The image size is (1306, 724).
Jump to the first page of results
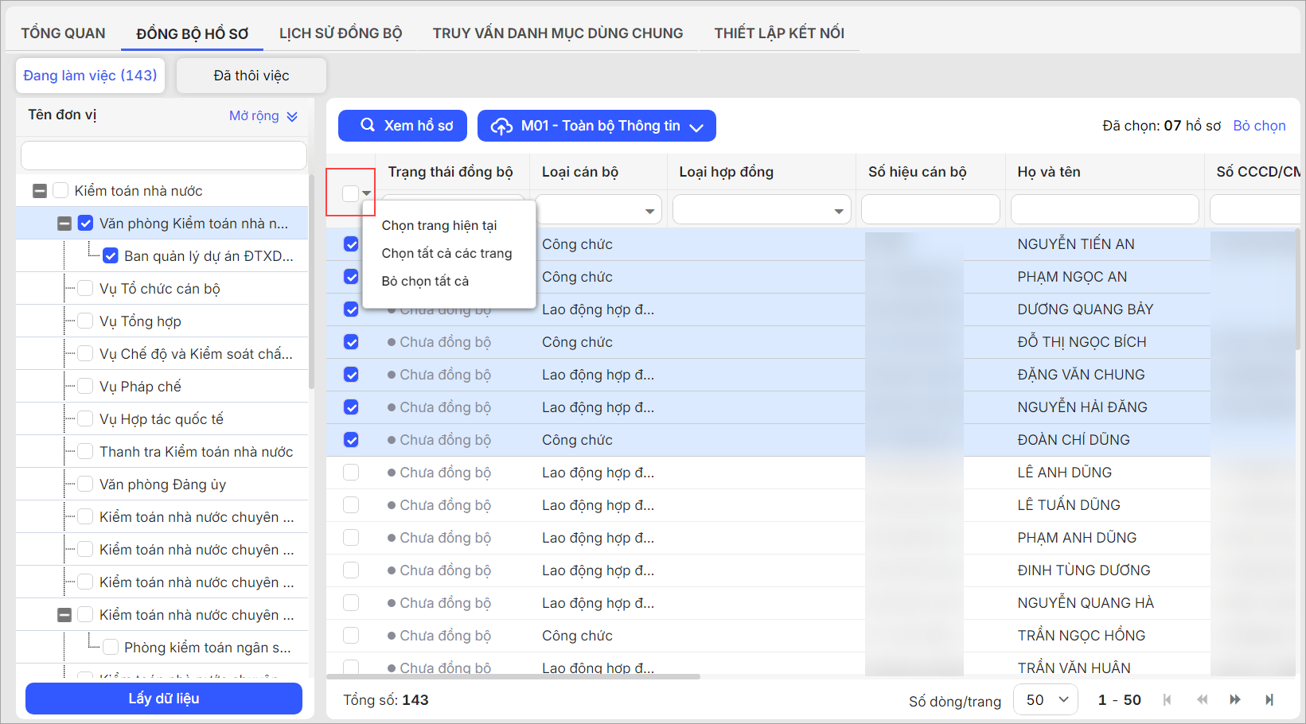click(1168, 699)
